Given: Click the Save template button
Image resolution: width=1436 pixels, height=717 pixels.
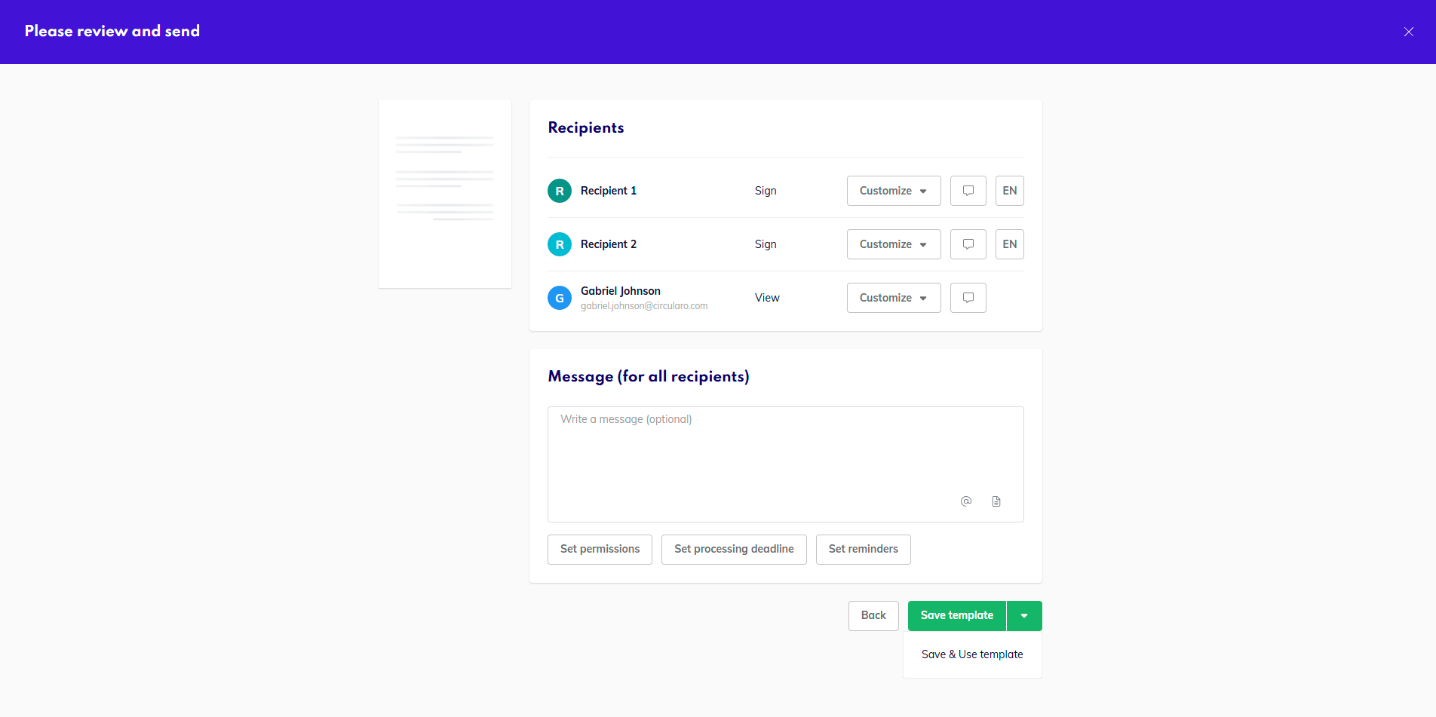Looking at the screenshot, I should point(956,616).
